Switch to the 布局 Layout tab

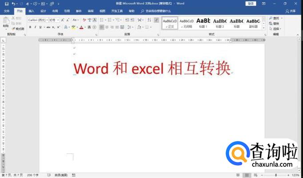coord(55,11)
